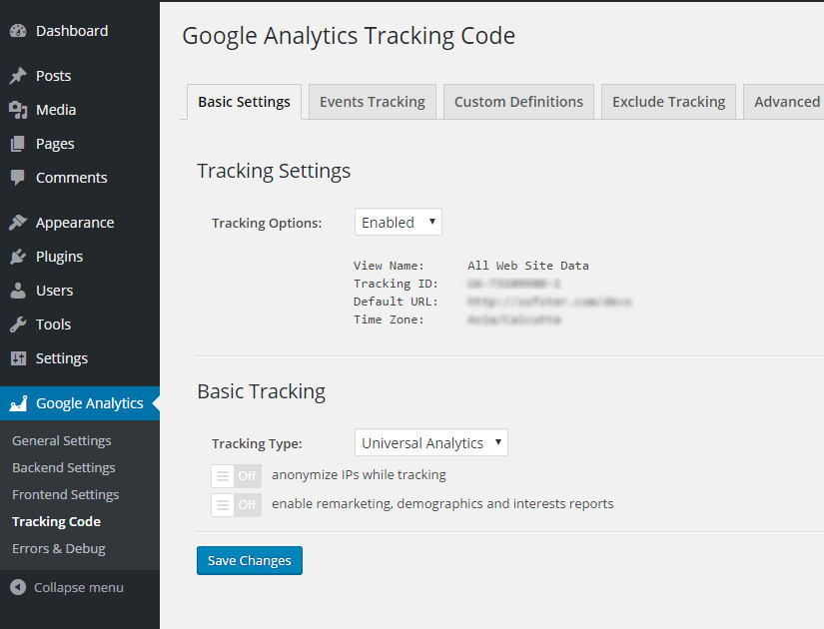Click the Posts pushpin icon
The width and height of the screenshot is (824, 629).
click(x=18, y=76)
